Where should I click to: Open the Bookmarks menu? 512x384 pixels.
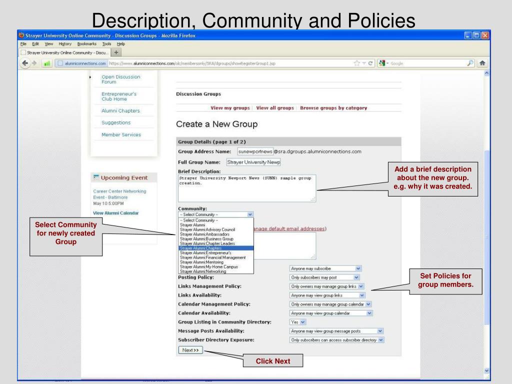[87, 44]
